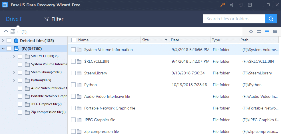Click the drive icon in breadcrumb bar
This screenshot has height=134, width=281.
[13, 32]
